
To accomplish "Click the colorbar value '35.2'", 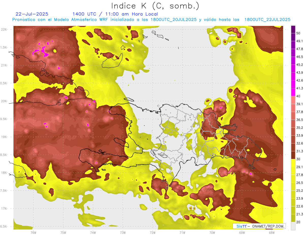I will [300, 128].
